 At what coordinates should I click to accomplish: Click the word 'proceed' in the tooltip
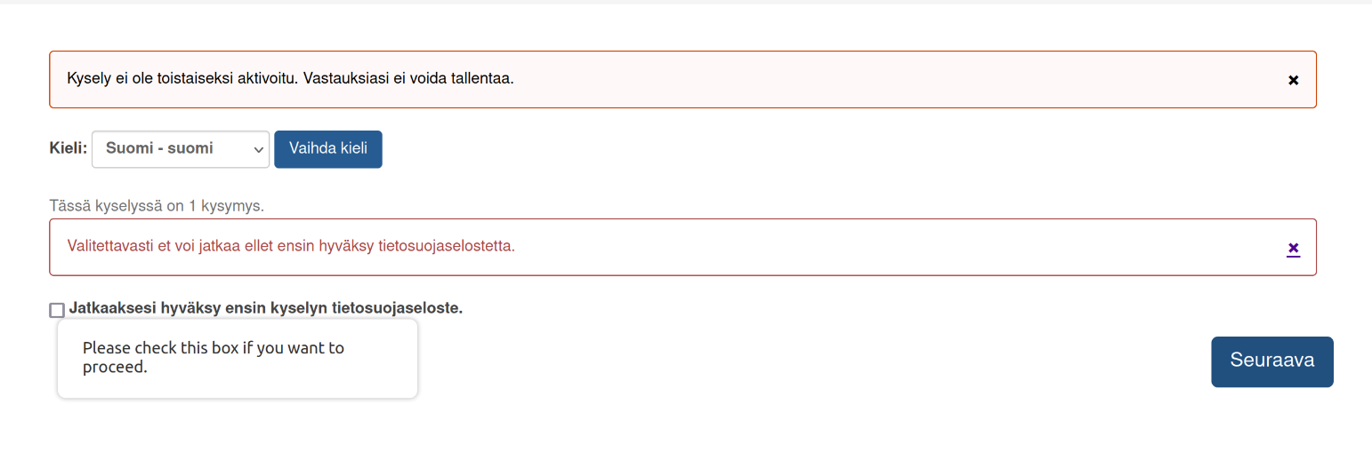coord(114,367)
